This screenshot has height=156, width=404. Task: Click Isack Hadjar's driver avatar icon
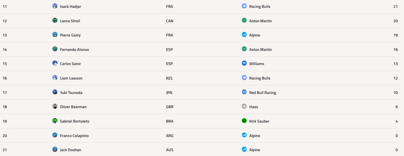click(55, 6)
